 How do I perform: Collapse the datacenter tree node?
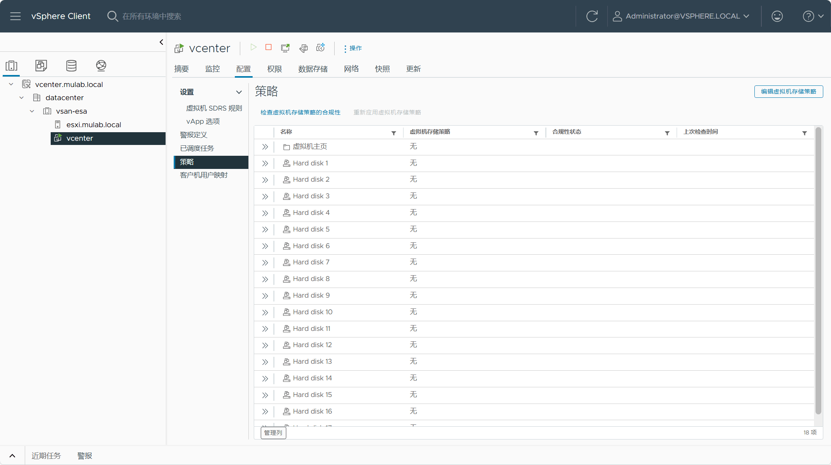pos(22,98)
